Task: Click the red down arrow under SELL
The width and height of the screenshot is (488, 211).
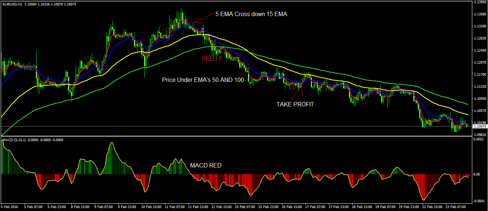Action: (x=220, y=59)
